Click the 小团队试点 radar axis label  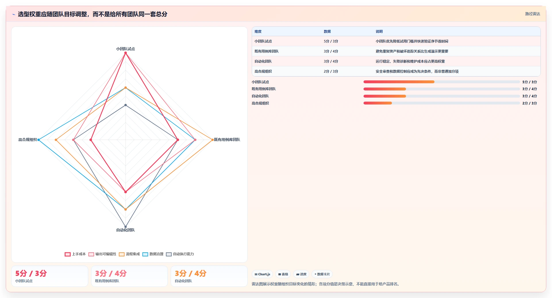pos(126,49)
